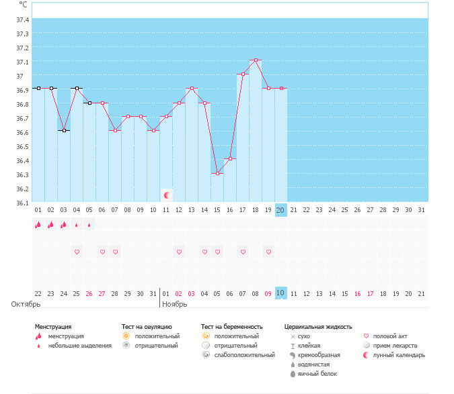Click the 'кремообразная' cervical fluid icon
Image resolution: width=454 pixels, height=394 pixels.
[293, 354]
